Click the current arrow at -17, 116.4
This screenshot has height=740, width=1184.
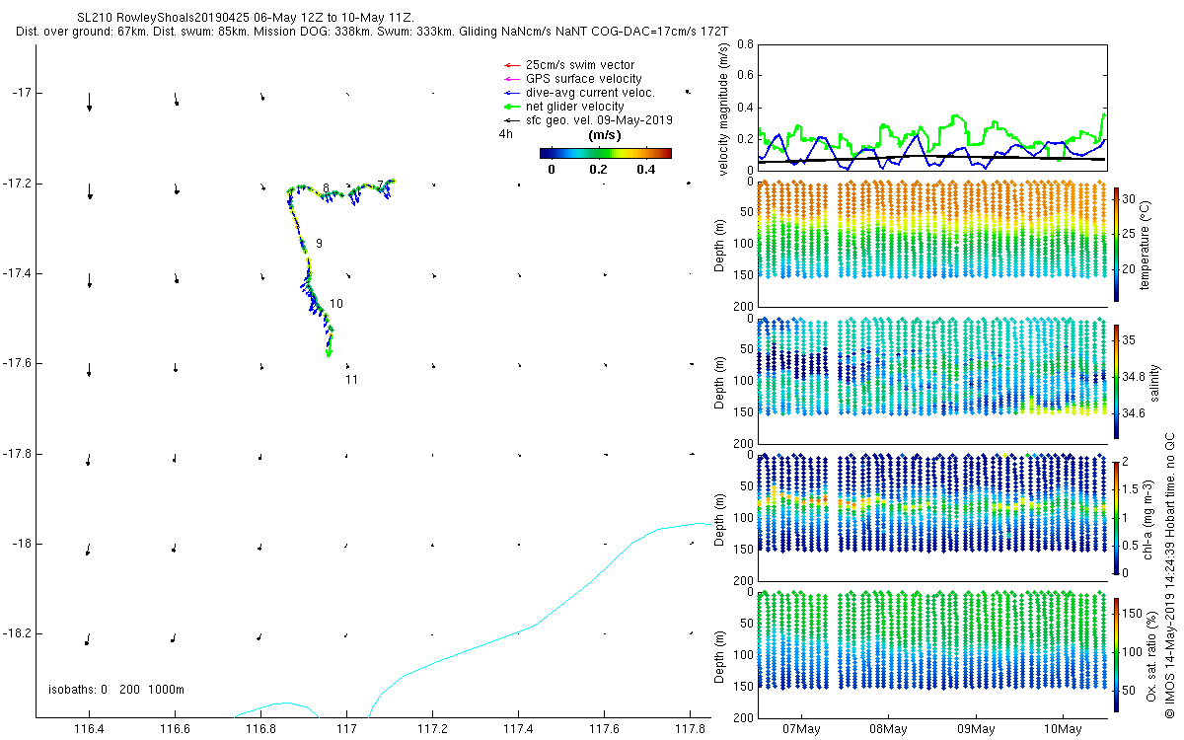pyautogui.click(x=89, y=102)
